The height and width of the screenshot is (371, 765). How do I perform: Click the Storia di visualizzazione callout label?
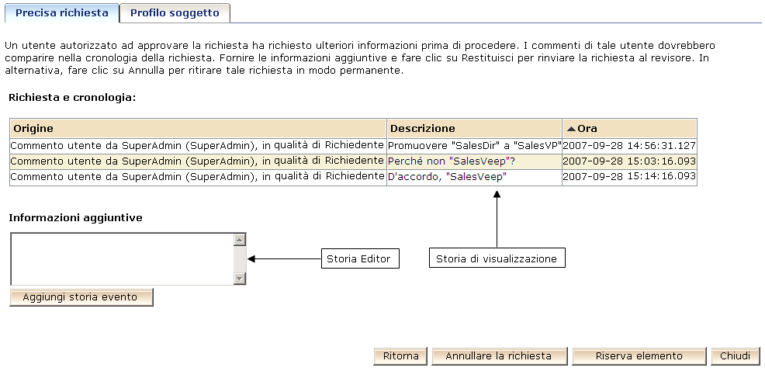coord(497,258)
